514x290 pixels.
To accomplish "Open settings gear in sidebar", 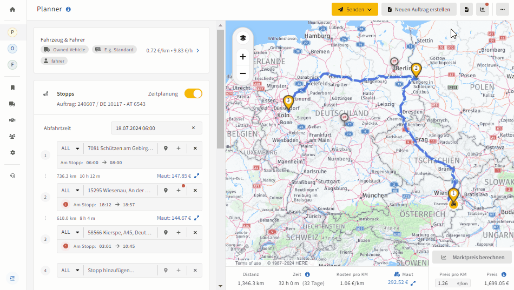I will [12, 152].
